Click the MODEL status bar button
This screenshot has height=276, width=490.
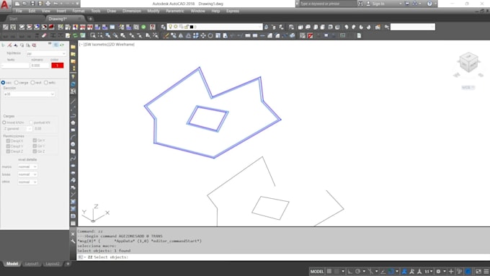pyautogui.click(x=317, y=271)
